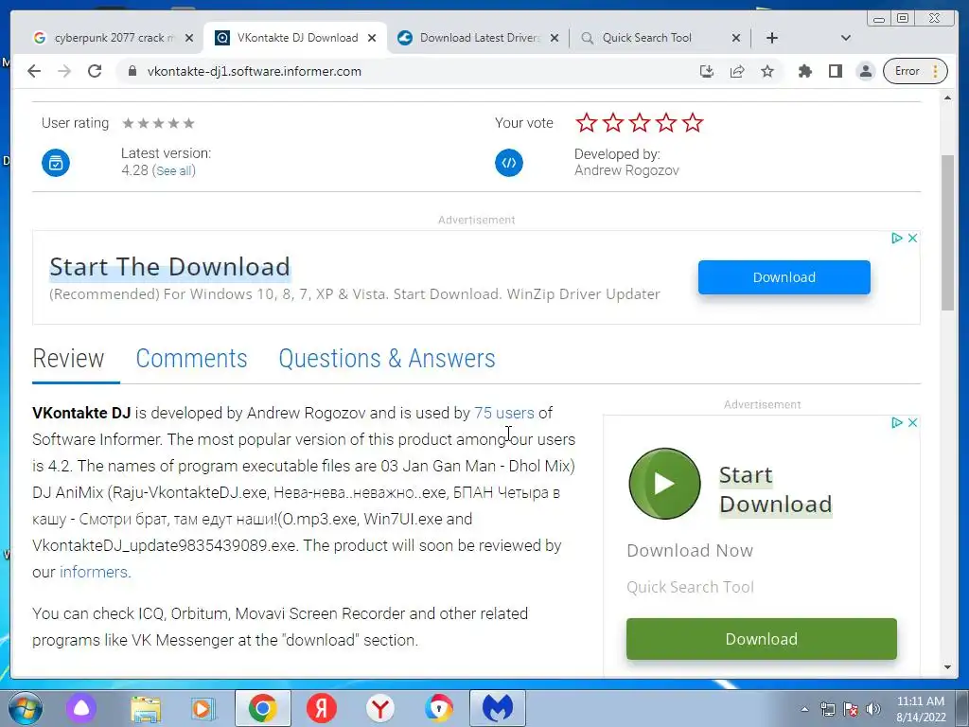Switch to Download Latest Drivers tab

click(x=479, y=38)
